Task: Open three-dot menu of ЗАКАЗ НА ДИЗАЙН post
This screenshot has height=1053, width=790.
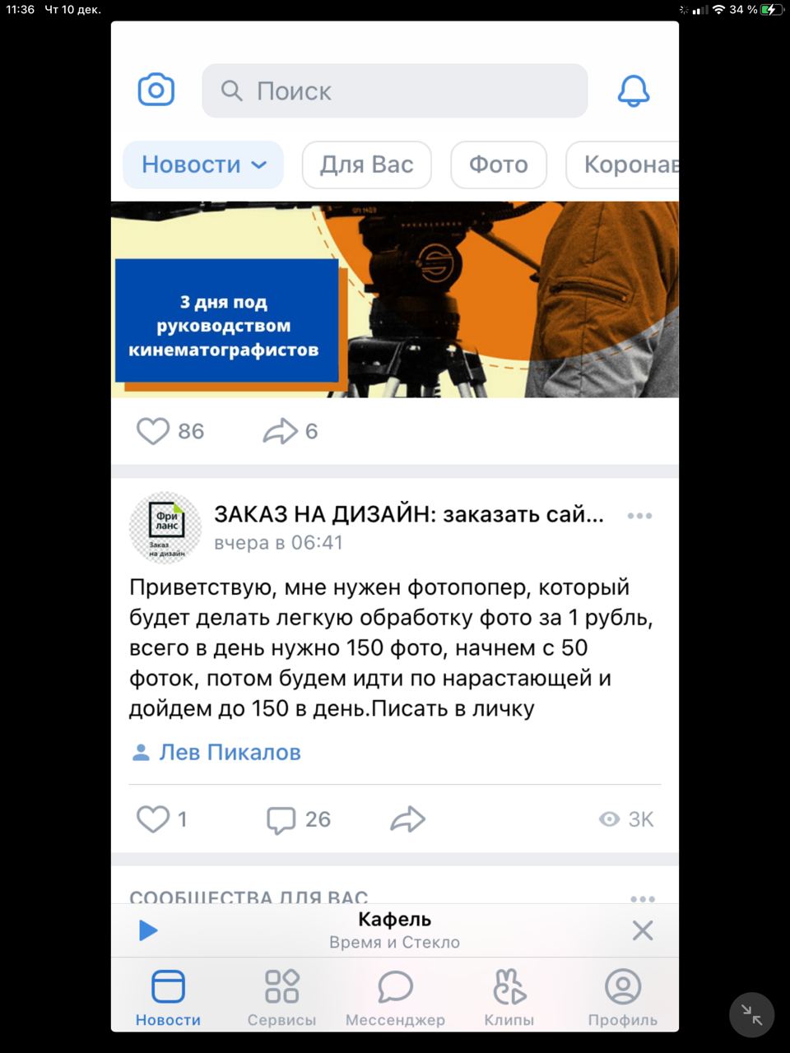Action: tap(639, 516)
